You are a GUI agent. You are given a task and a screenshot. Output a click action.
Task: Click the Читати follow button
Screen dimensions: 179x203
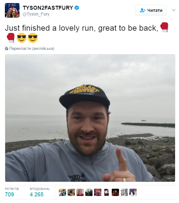click(x=151, y=10)
